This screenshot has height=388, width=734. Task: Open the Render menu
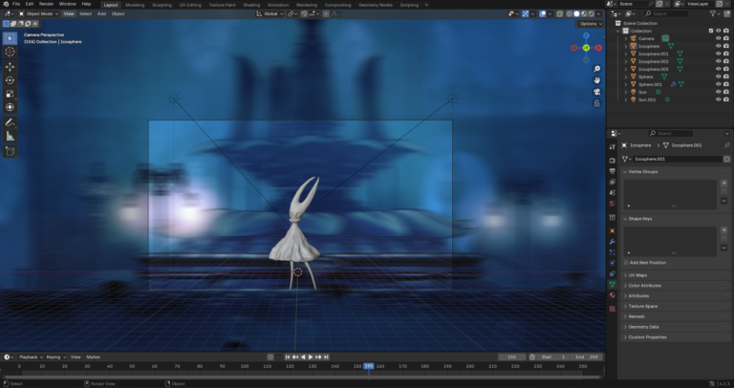pyautogui.click(x=46, y=4)
